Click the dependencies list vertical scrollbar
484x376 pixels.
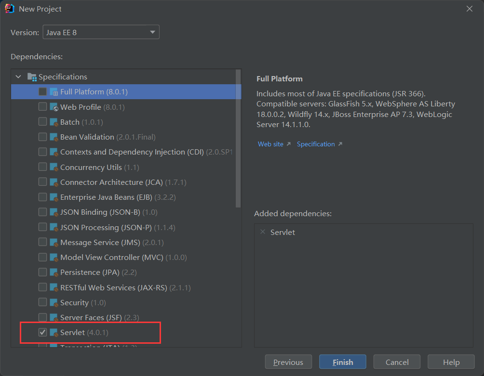238,138
